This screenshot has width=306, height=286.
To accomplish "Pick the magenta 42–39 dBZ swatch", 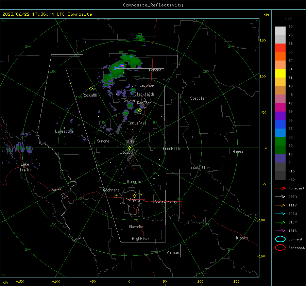I will (280, 107).
